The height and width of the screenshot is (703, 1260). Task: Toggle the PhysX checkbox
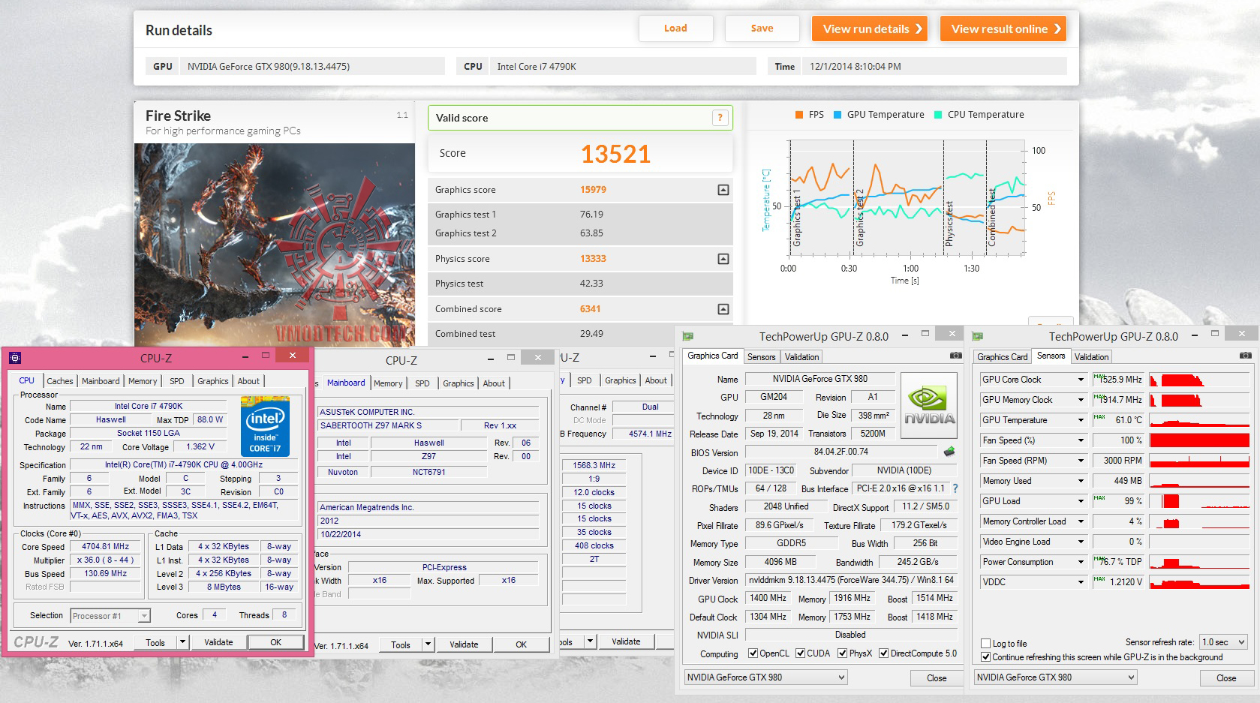tap(843, 653)
